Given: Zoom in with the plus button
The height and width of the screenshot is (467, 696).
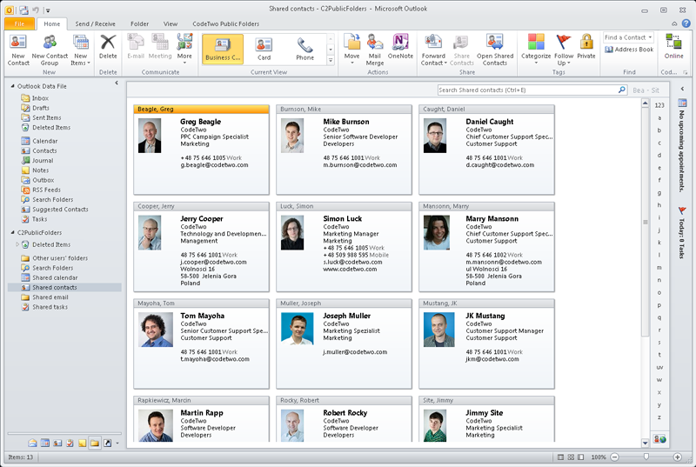Looking at the screenshot, I should click(678, 457).
